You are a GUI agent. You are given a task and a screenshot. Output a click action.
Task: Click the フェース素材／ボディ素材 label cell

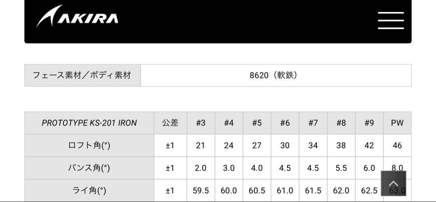pyautogui.click(x=83, y=76)
